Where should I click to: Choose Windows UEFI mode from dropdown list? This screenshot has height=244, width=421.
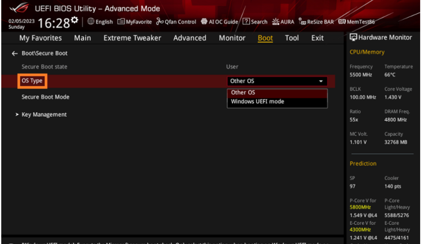pyautogui.click(x=277, y=102)
